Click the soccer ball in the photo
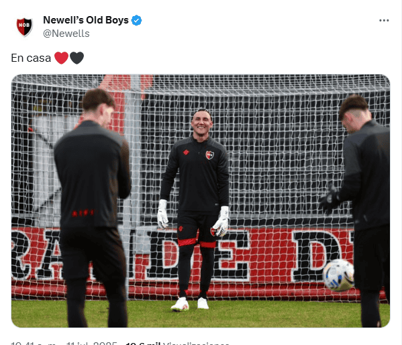 pos(338,275)
